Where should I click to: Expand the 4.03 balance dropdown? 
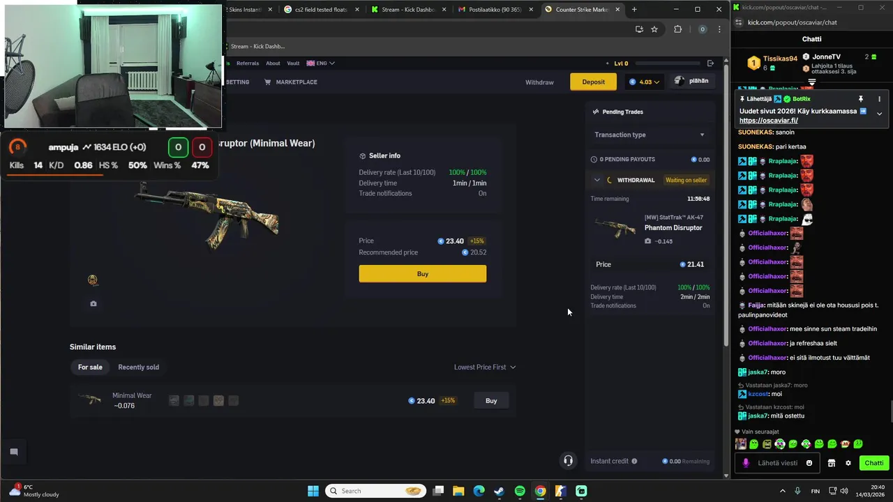(644, 82)
